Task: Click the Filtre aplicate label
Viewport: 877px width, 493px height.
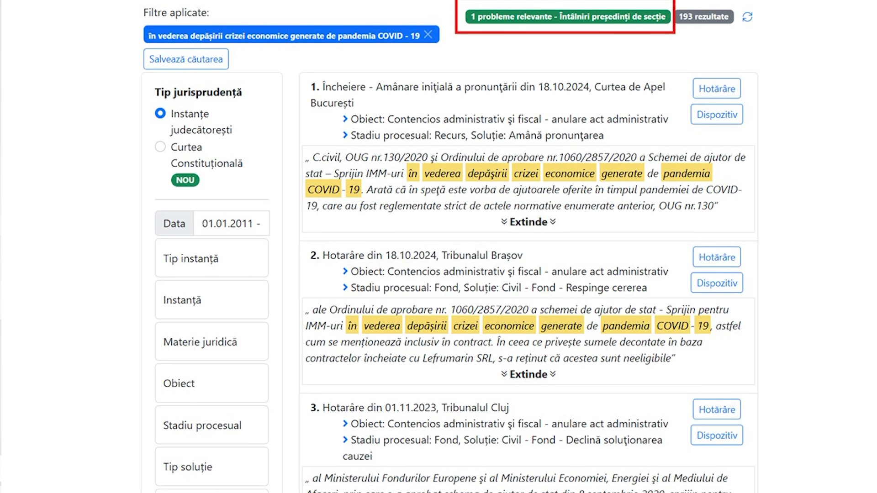Action: pos(176,13)
